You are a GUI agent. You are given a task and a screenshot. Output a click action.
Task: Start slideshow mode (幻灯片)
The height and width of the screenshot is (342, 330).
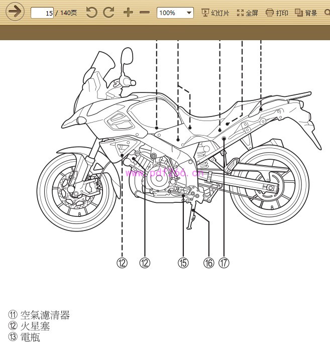coord(215,13)
